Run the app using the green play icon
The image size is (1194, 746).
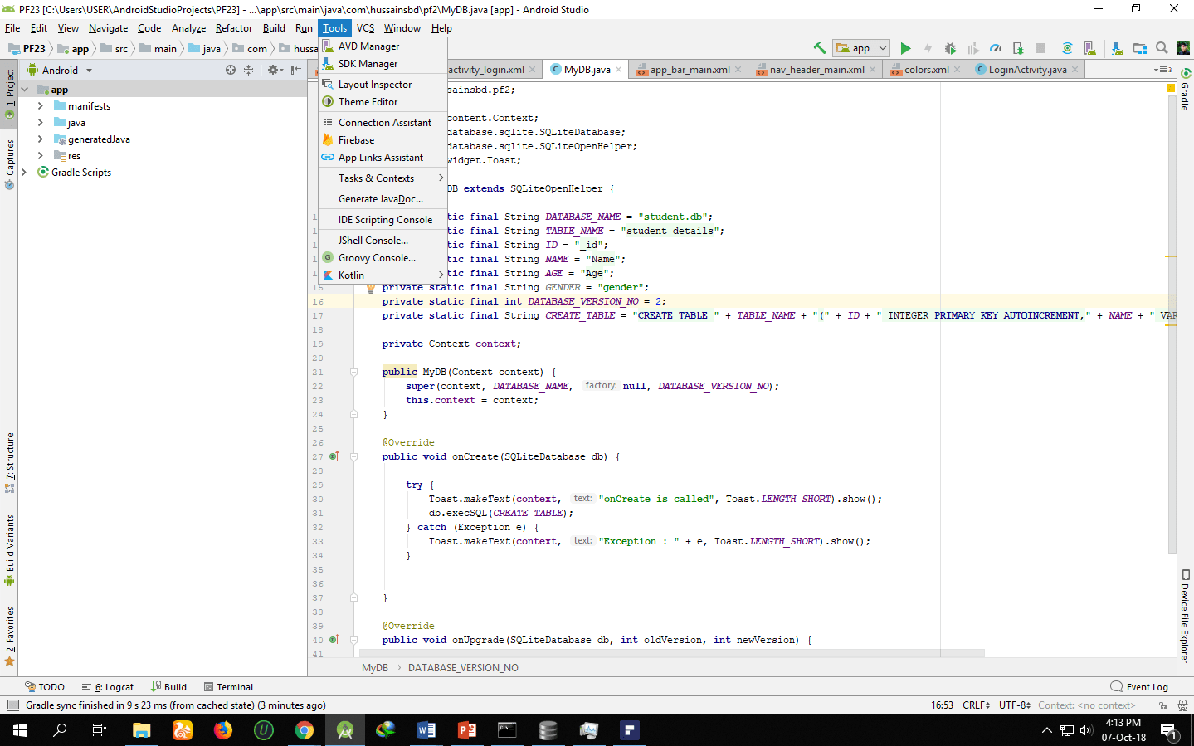[x=906, y=48]
